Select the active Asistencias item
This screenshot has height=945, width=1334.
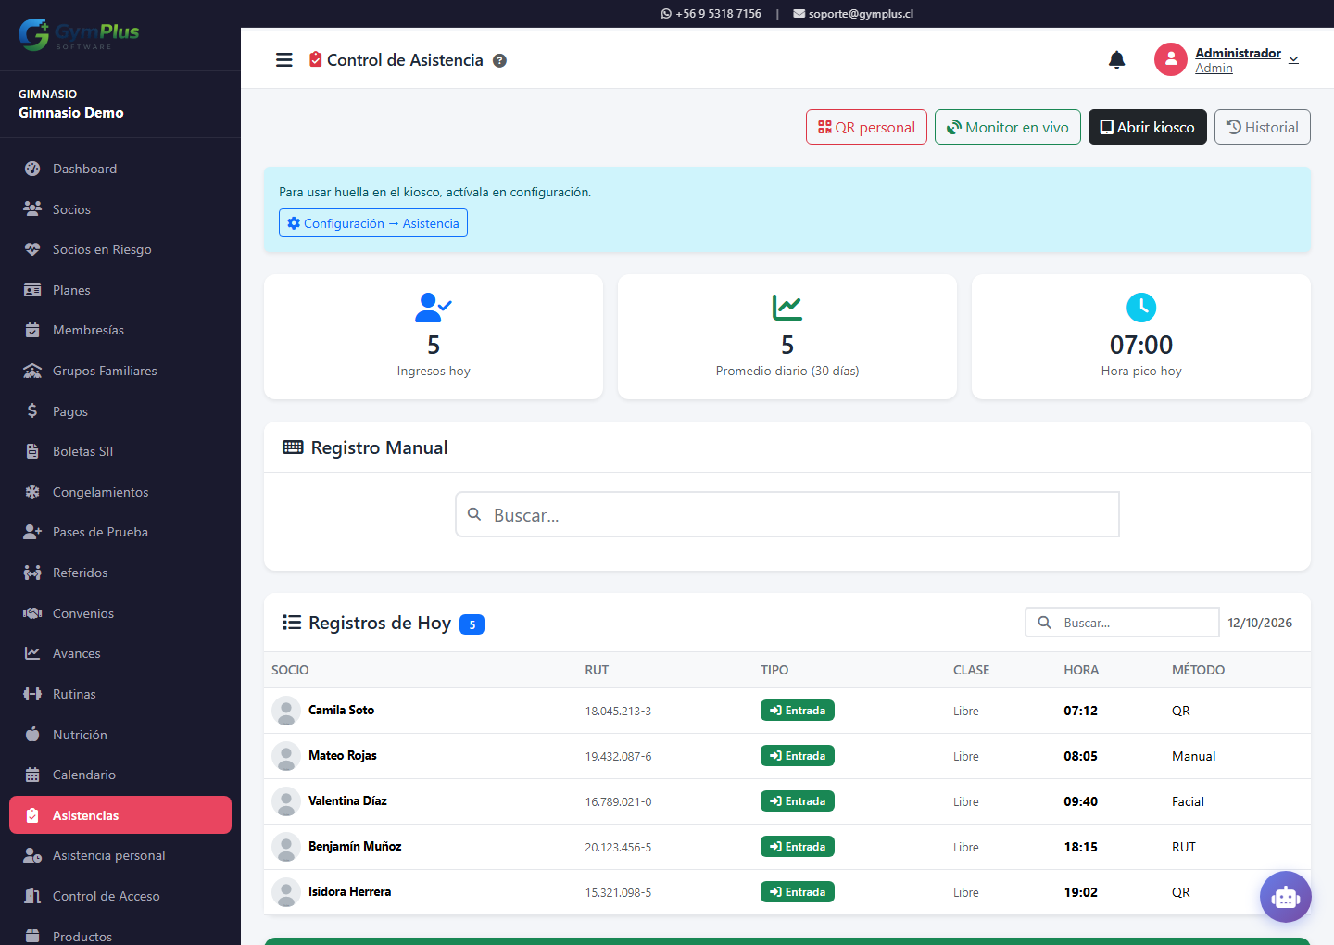click(x=120, y=815)
